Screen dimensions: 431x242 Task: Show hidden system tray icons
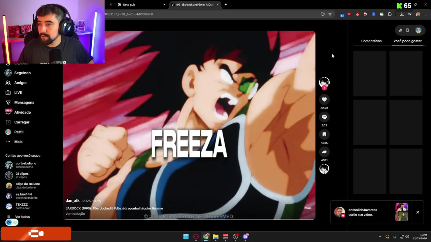point(380,237)
